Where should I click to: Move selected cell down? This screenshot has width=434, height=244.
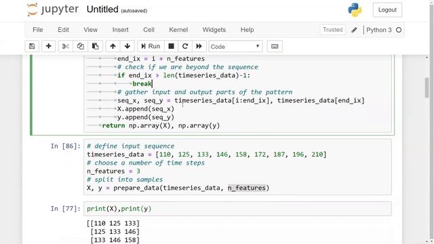point(127,46)
